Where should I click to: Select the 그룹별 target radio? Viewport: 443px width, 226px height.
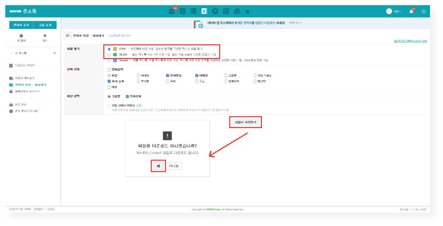pyautogui.click(x=109, y=96)
